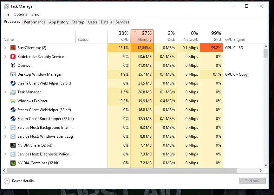The height and width of the screenshot is (195, 274).
Task: Click the 99.2% GPU usage cell
Action: point(212,48)
